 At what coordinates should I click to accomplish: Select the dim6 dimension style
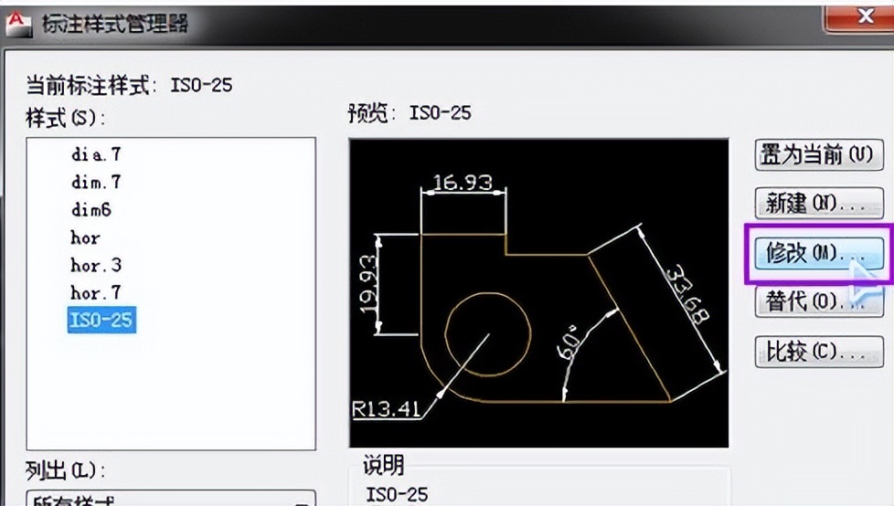point(91,210)
